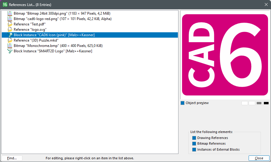Click the bitmap icon beside cad6-logo-red.png
The image size is (271, 162).
pyautogui.click(x=10, y=19)
